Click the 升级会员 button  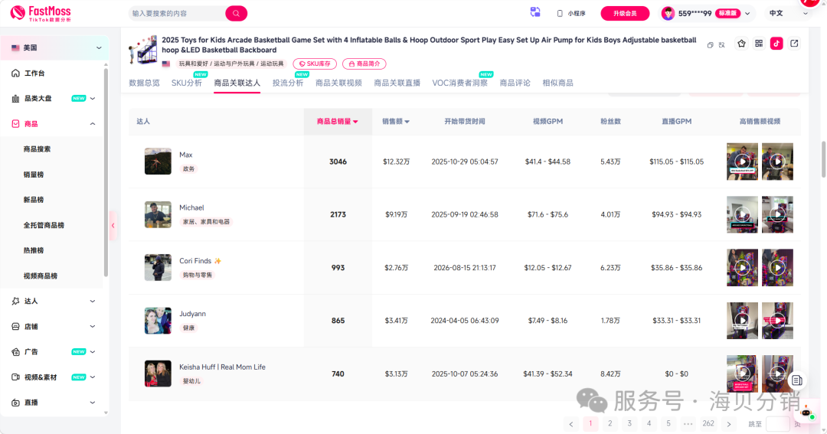coord(625,13)
